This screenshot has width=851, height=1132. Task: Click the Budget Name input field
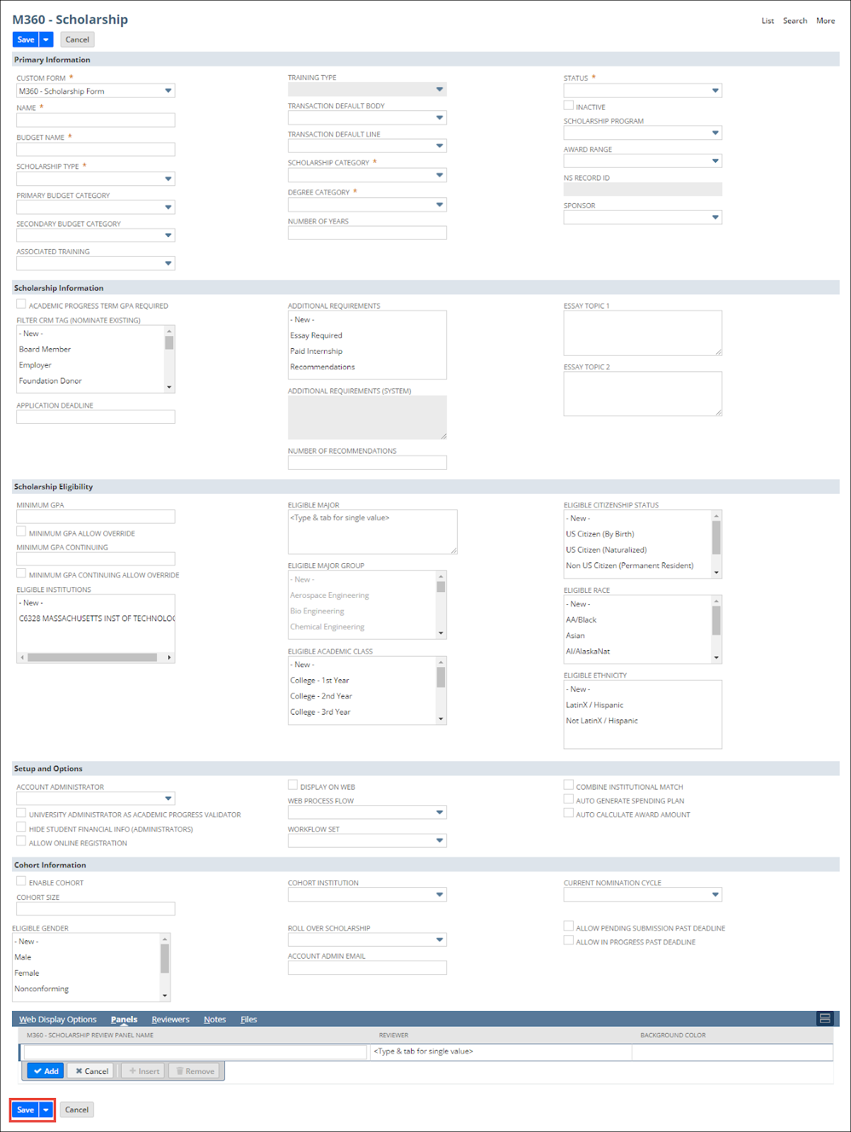point(95,150)
